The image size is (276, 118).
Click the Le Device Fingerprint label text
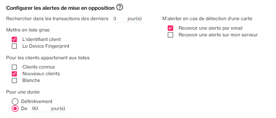[x=46, y=46]
